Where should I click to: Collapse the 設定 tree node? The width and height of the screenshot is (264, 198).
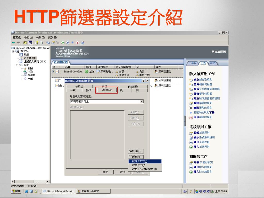pos(17,65)
